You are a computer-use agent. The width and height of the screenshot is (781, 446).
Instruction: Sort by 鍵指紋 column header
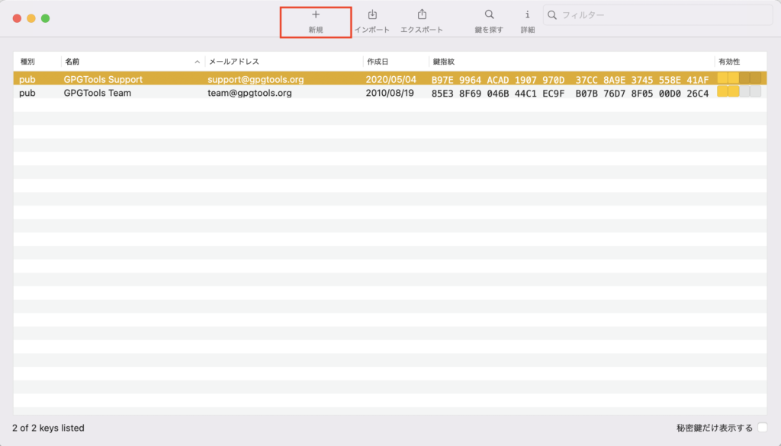click(443, 62)
